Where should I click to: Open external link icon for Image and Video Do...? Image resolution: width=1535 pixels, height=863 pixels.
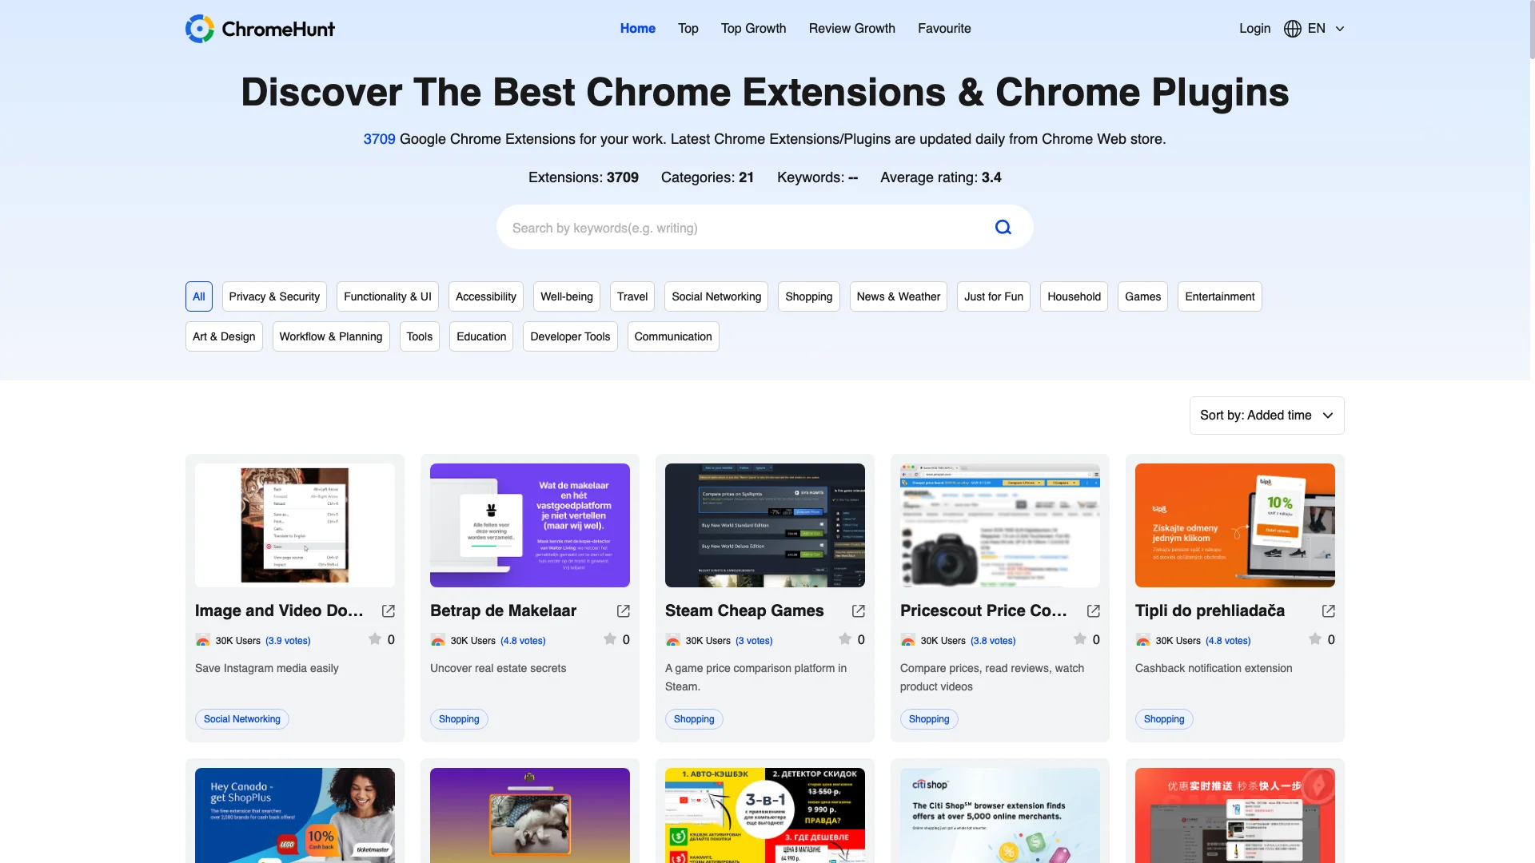(389, 611)
